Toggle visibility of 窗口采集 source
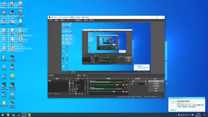Viewport: 208px width, 117px height. coord(85,91)
